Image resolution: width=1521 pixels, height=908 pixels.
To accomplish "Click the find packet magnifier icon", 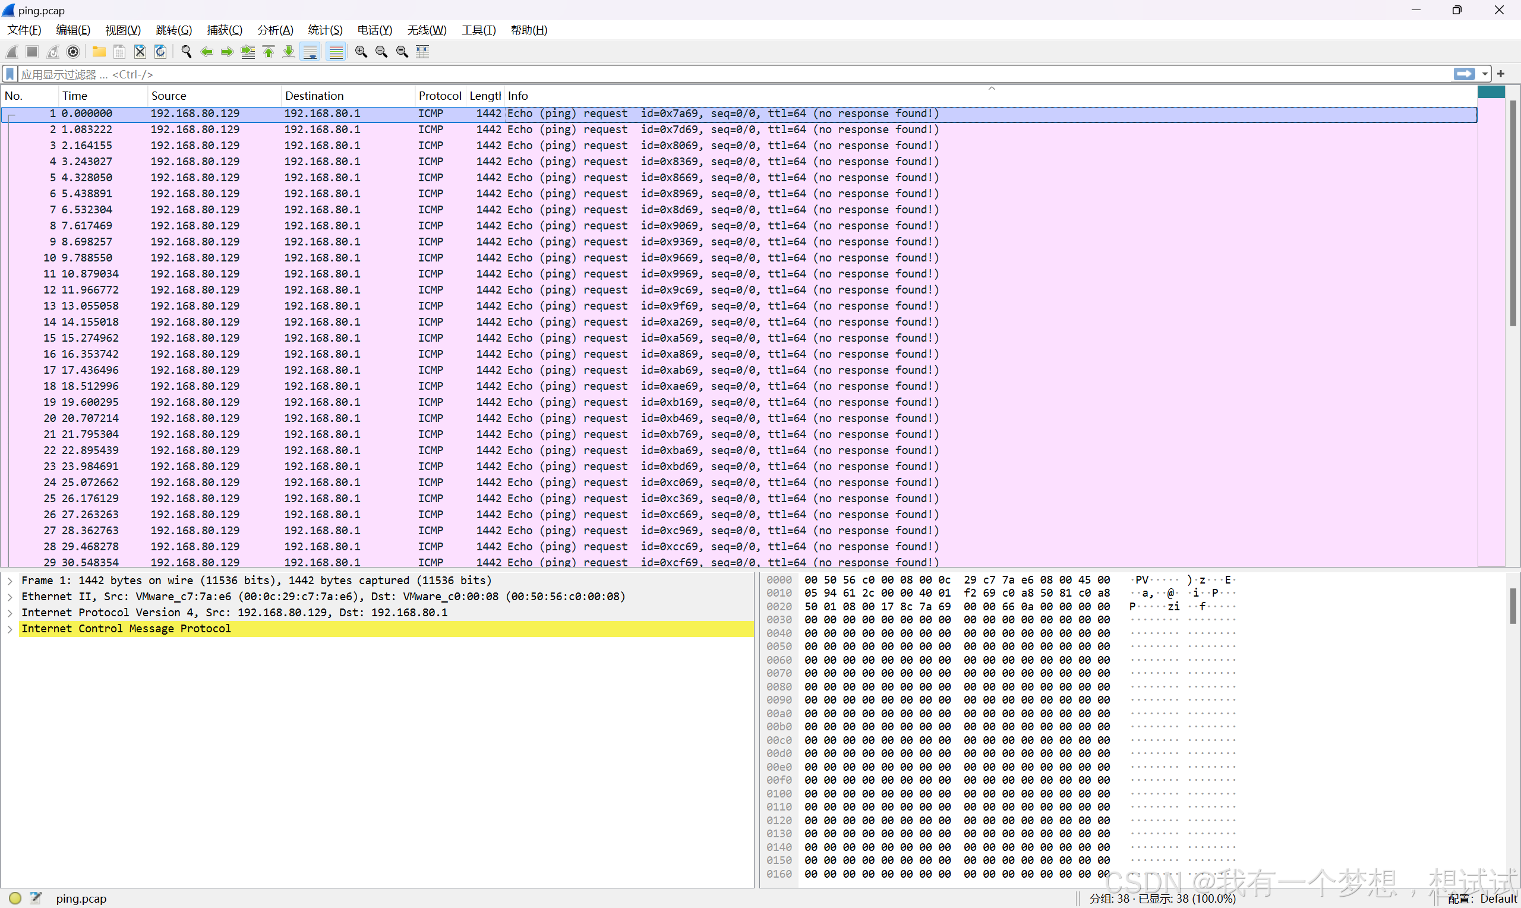I will pyautogui.click(x=187, y=52).
